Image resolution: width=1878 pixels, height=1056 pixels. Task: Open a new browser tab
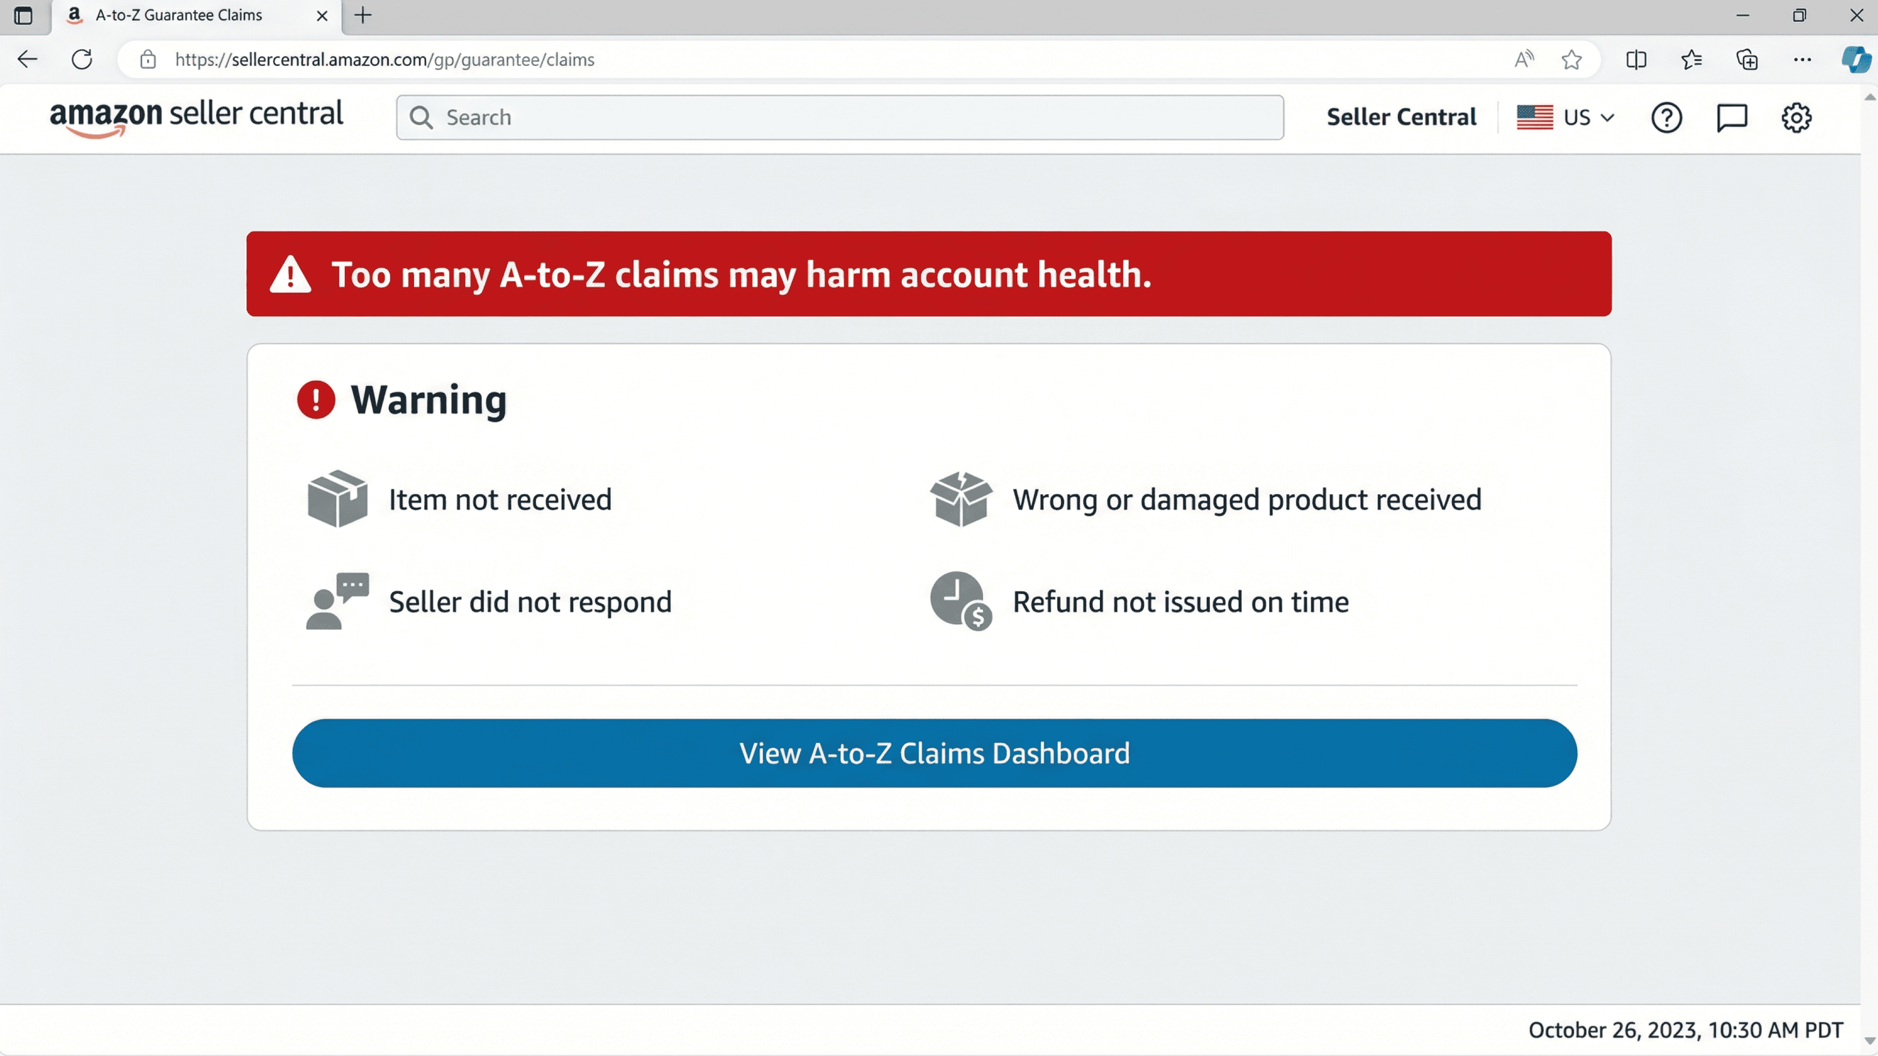coord(362,15)
